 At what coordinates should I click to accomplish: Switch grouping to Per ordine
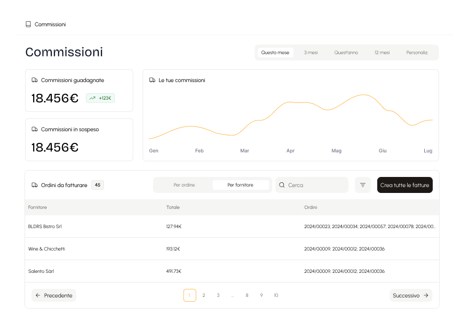click(x=184, y=184)
